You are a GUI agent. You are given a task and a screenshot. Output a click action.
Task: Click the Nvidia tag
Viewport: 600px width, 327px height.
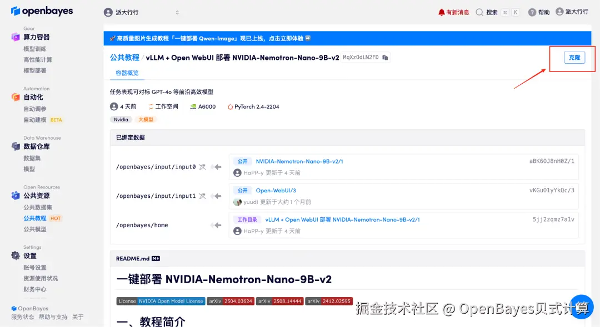pyautogui.click(x=121, y=119)
